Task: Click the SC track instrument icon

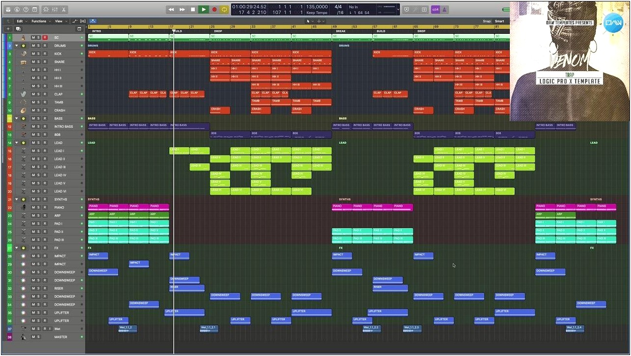Action: click(23, 37)
